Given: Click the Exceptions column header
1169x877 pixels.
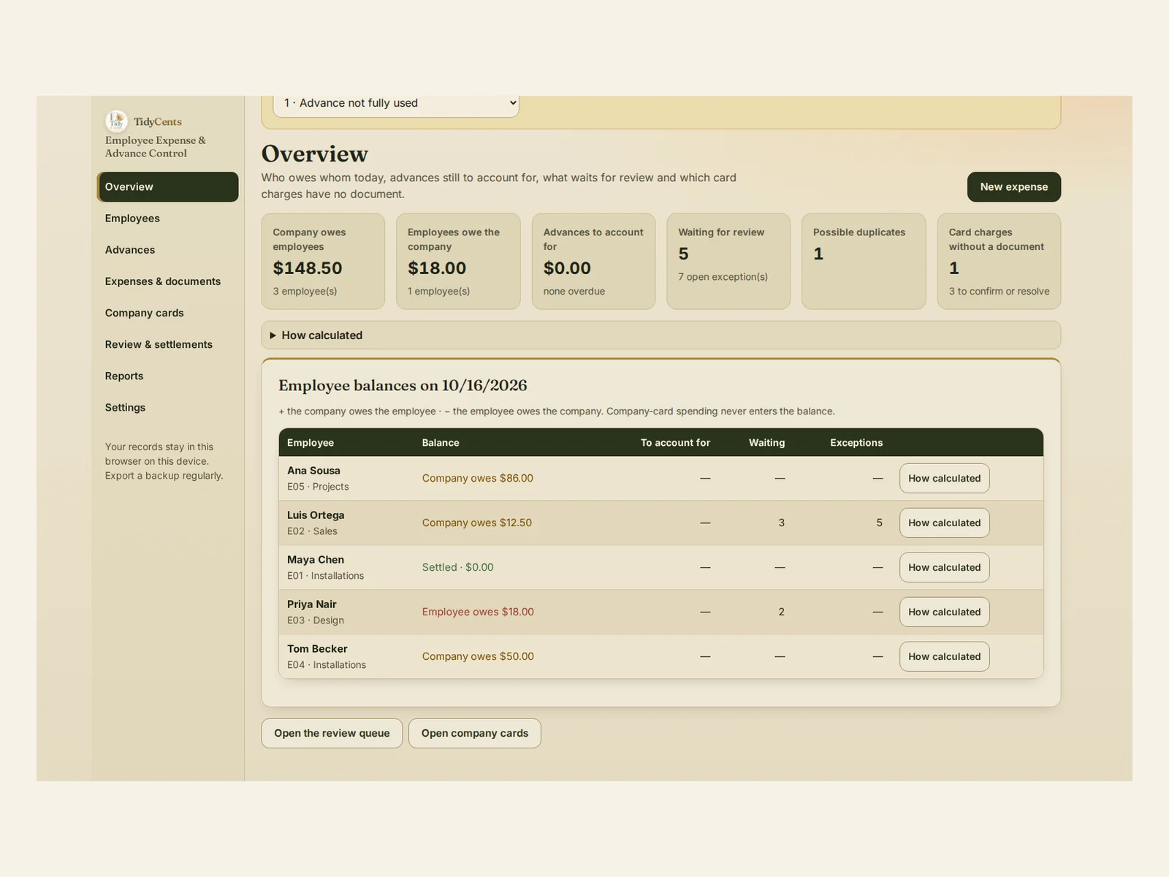Looking at the screenshot, I should point(856,443).
